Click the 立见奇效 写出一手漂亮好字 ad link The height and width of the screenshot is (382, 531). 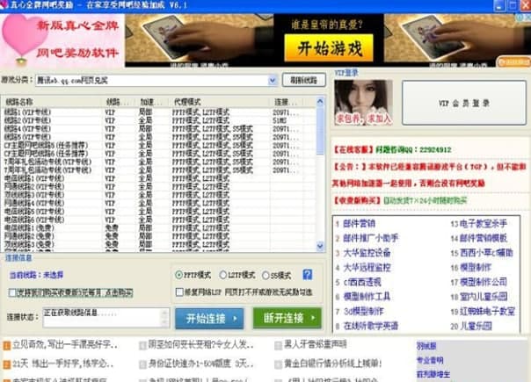tap(65, 345)
